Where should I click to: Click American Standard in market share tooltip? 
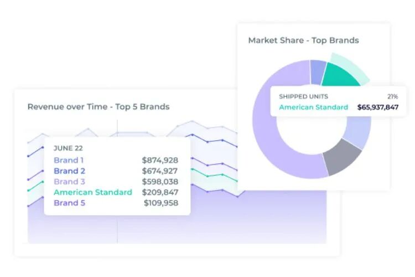coord(314,107)
